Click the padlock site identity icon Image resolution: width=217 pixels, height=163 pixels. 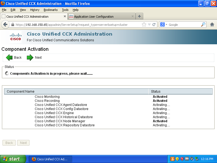pos(13,25)
